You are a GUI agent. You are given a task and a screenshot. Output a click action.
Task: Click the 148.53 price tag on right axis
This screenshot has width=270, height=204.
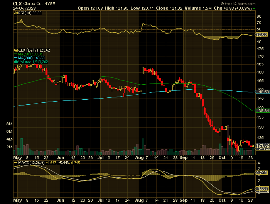pos(263,92)
